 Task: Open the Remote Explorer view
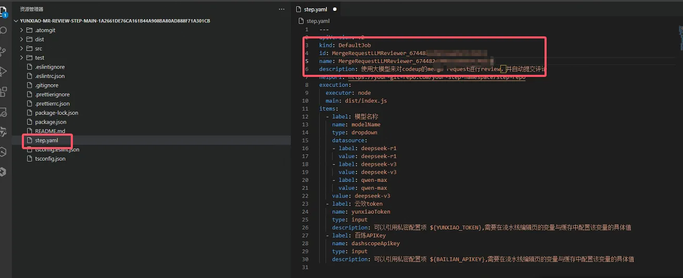(3, 112)
